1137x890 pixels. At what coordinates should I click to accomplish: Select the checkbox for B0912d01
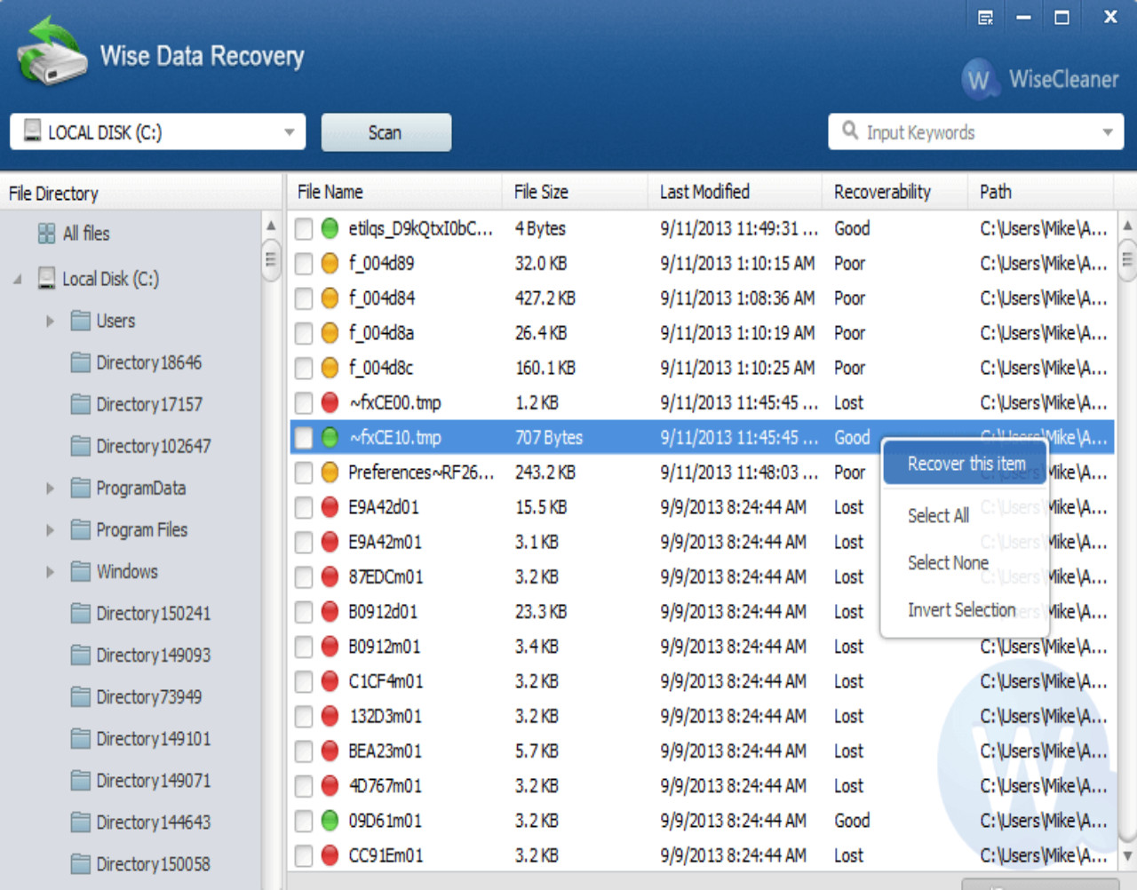tap(304, 611)
